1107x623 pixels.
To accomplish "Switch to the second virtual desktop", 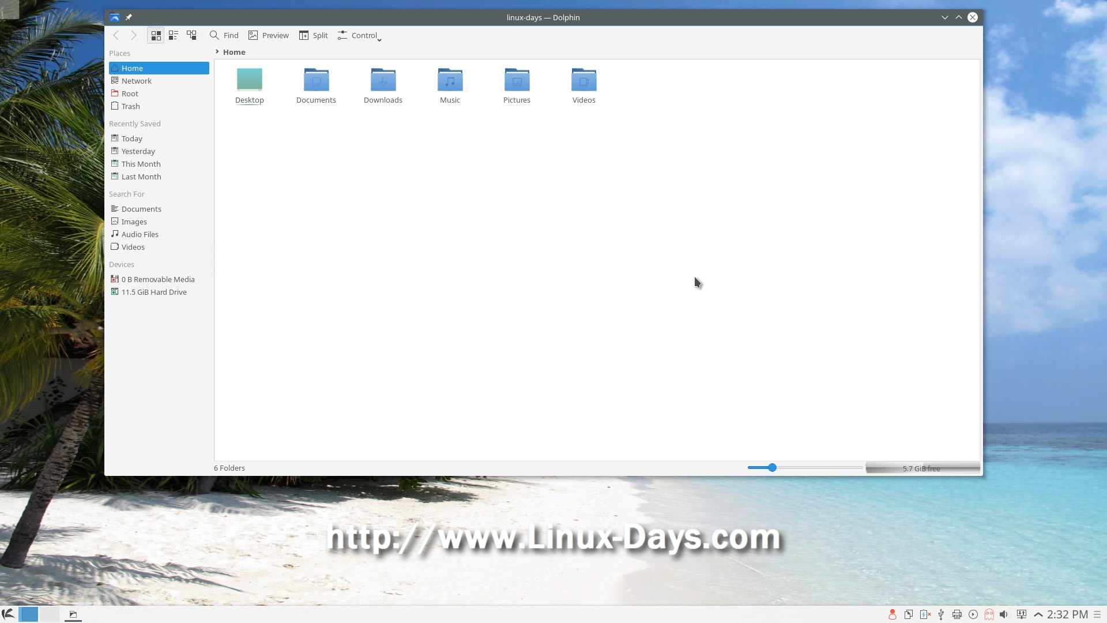I will click(x=49, y=614).
